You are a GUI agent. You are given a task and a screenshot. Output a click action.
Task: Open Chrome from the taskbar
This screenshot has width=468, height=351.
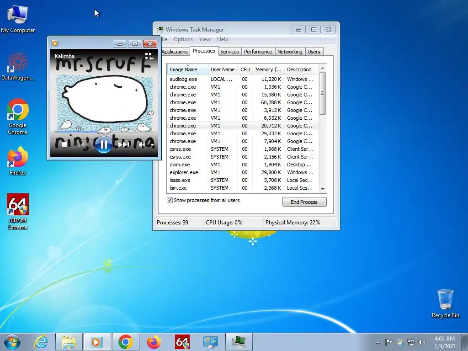(125, 342)
